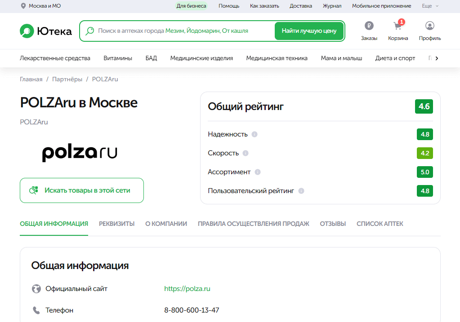The image size is (460, 322).
Task: Open Как заказать link
Action: [x=264, y=6]
